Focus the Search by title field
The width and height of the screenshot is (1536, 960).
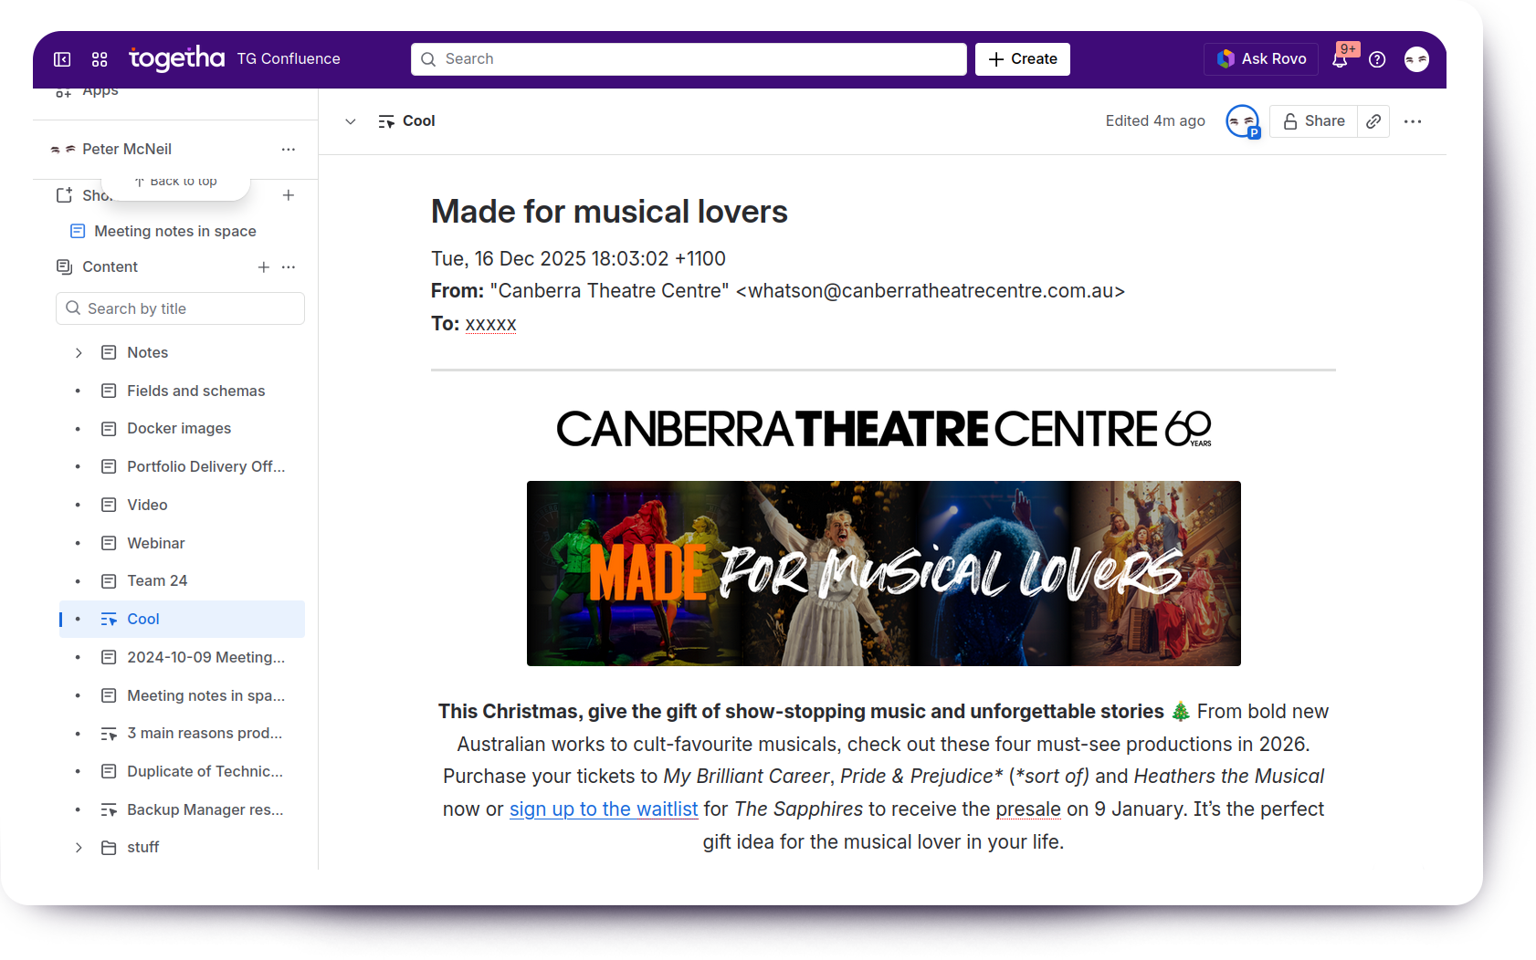(x=180, y=308)
